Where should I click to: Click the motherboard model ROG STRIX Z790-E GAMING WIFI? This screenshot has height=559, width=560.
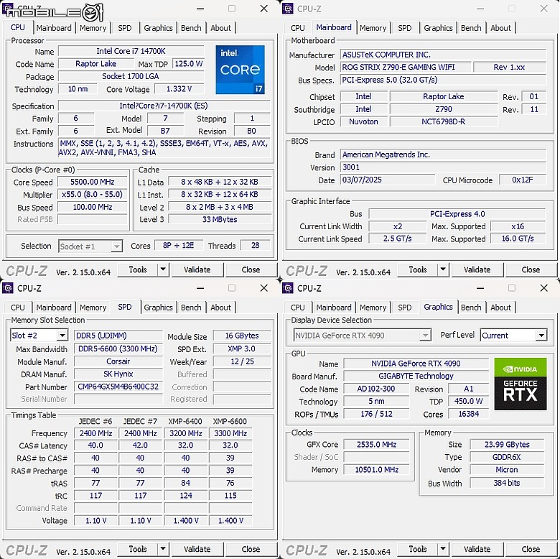pos(406,68)
